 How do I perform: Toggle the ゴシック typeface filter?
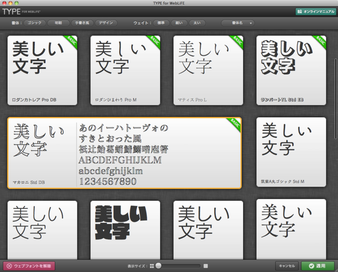click(x=35, y=23)
